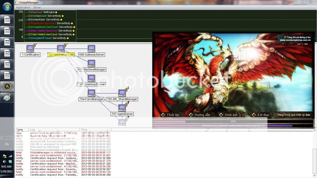Open the Server menu
The image size is (317, 178).
click(37, 7)
